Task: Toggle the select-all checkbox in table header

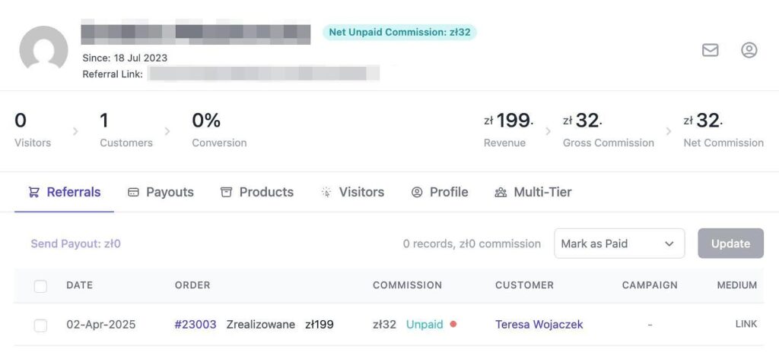Action: pos(40,286)
